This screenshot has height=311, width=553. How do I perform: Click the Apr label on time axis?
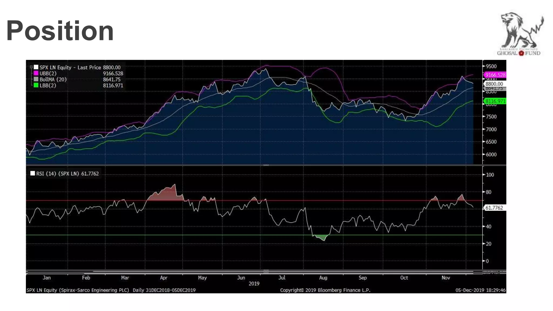164,278
